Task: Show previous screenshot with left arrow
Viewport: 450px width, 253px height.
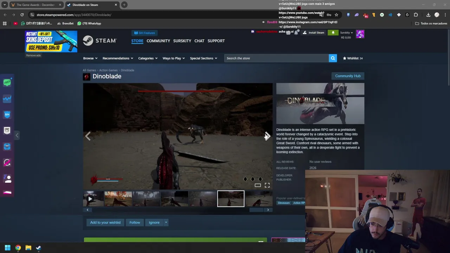Action: click(88, 136)
